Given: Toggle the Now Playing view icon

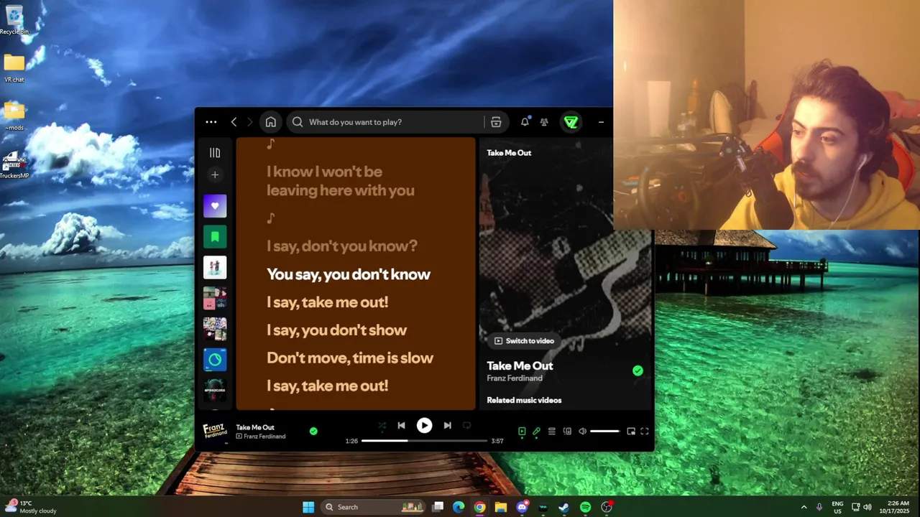Looking at the screenshot, I should pyautogui.click(x=522, y=432).
